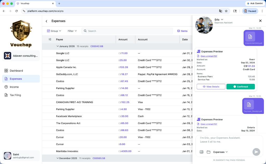Image resolution: width=266 pixels, height=164 pixels.
Task: Click the Vouchap shield logo
Action: point(21,31)
